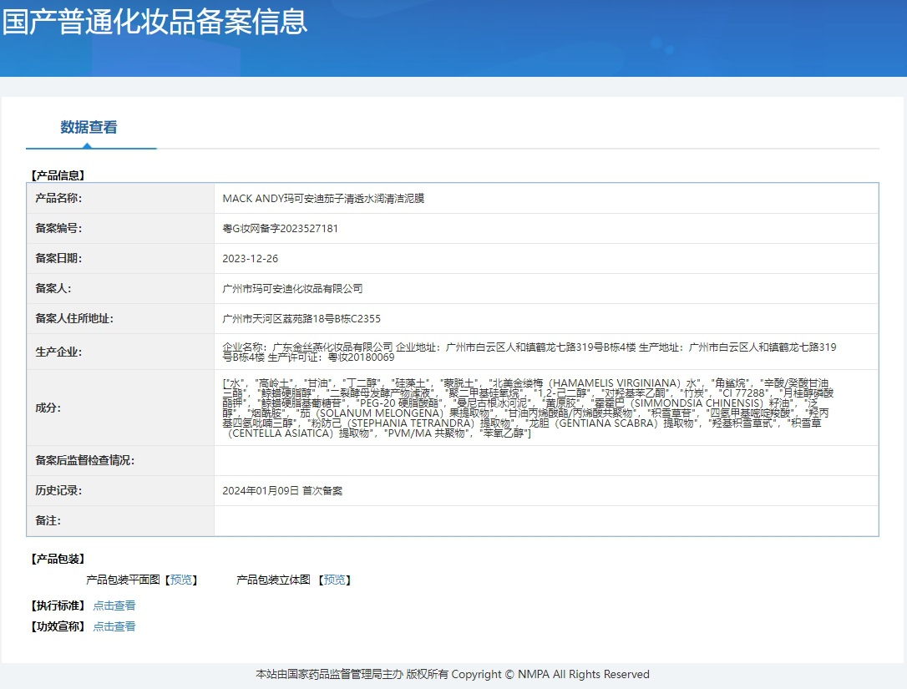Click the 备案后监督检查情况 row label
This screenshot has width=907, height=689.
[x=84, y=460]
